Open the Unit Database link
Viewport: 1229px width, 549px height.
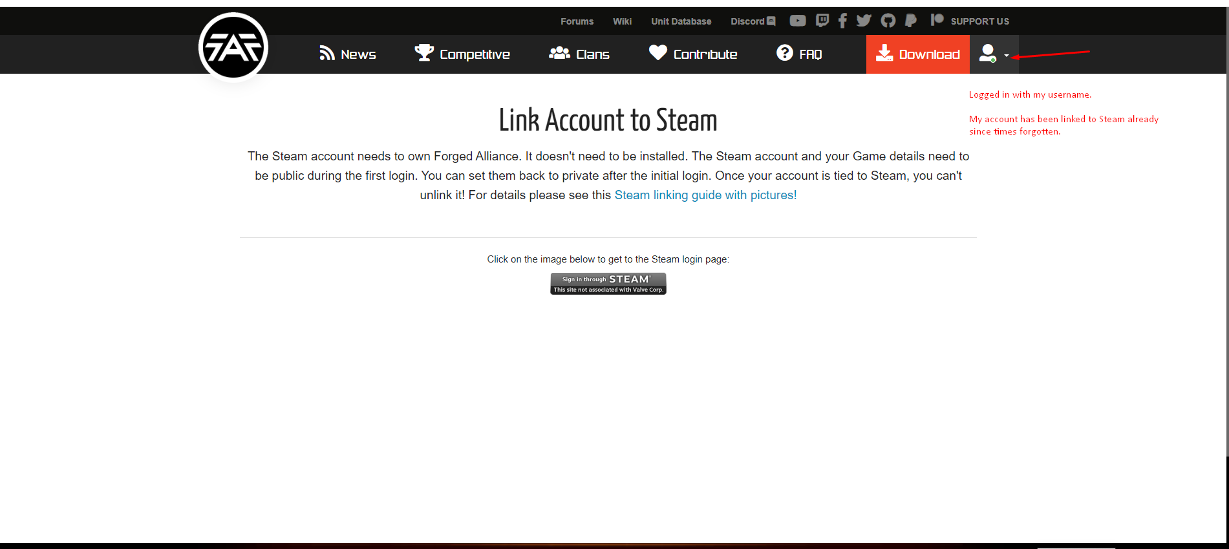[681, 21]
